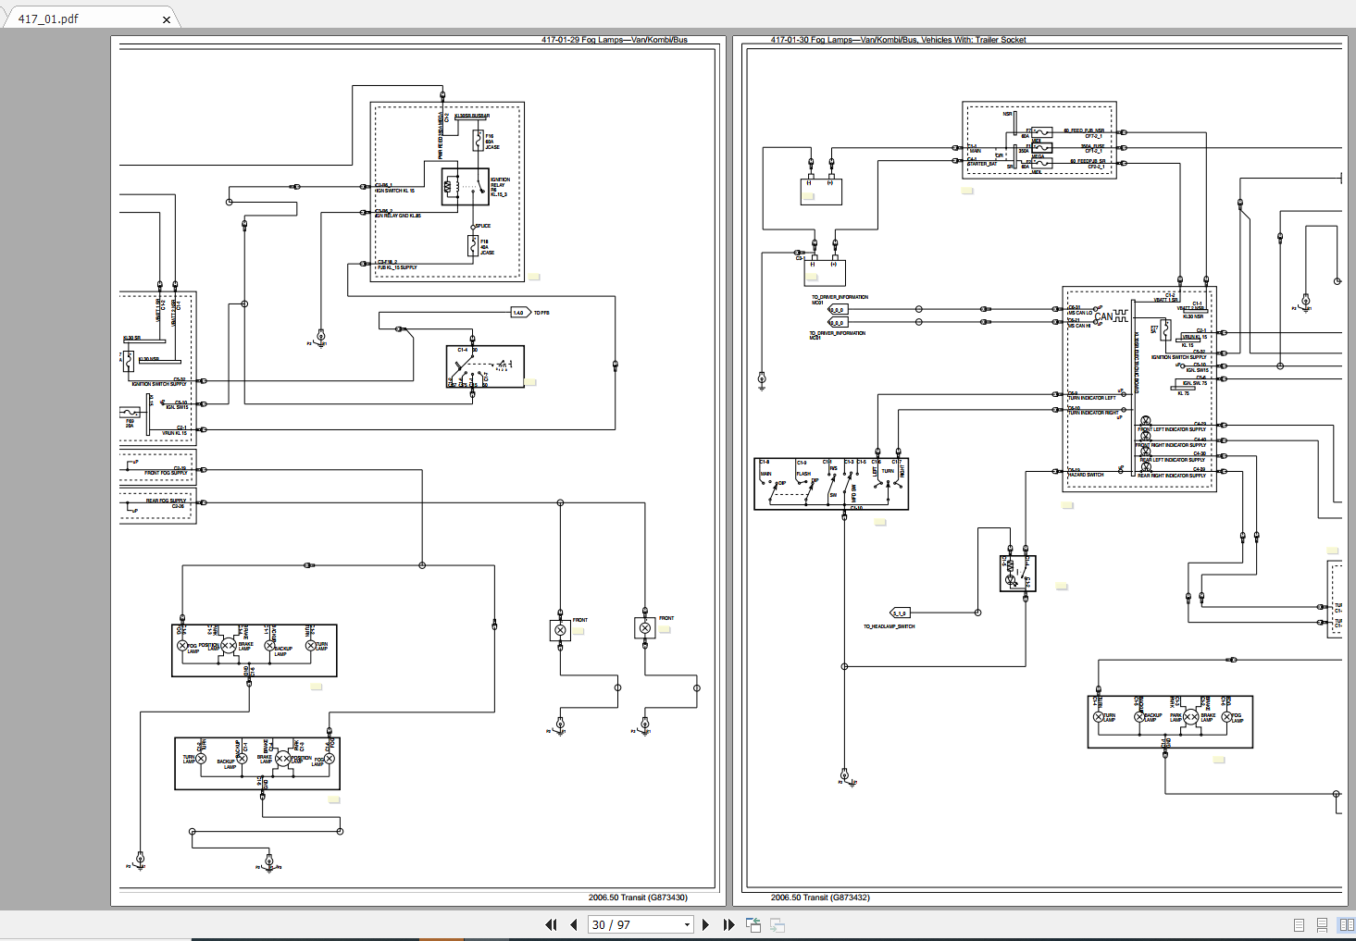Click the 417-01-29 Fog Lamps page heading
This screenshot has height=941, width=1356.
coord(615,40)
